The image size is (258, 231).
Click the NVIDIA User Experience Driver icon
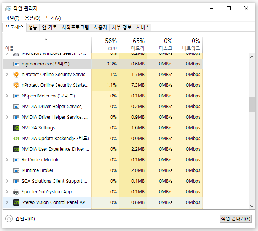pos(16,149)
